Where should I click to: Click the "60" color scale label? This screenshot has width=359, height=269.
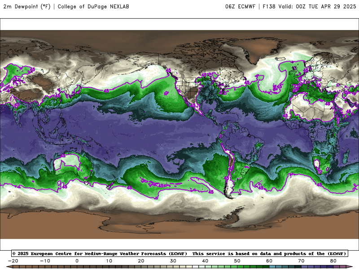269,261
